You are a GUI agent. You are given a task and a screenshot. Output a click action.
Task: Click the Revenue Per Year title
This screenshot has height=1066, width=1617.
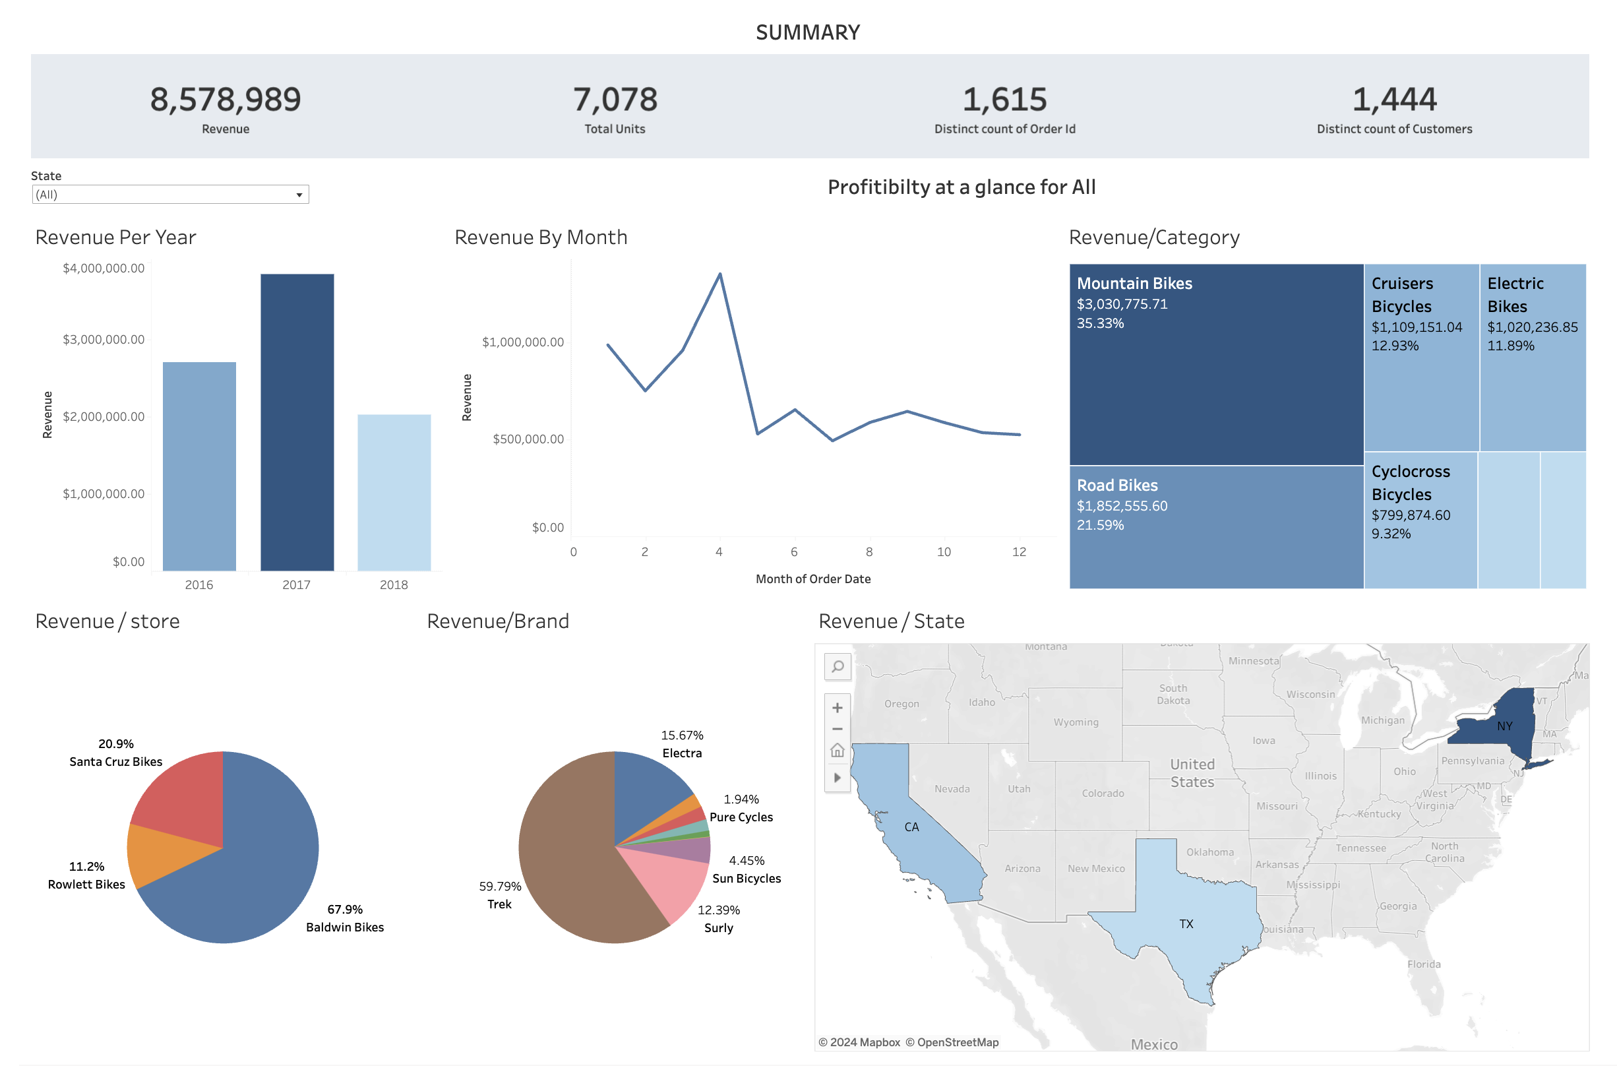(115, 237)
